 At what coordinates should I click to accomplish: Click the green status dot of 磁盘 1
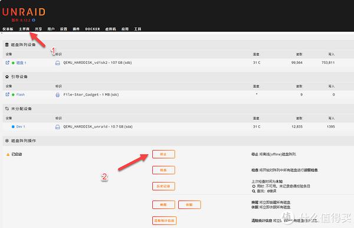coord(13,63)
